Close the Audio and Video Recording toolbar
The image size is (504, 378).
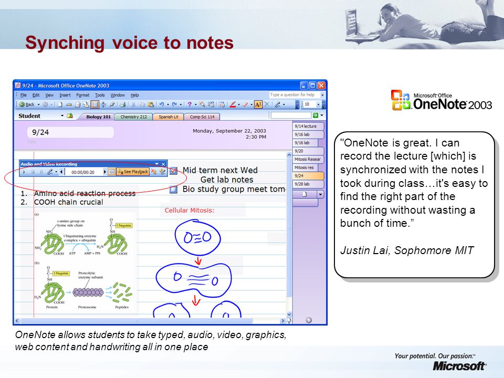click(x=163, y=164)
